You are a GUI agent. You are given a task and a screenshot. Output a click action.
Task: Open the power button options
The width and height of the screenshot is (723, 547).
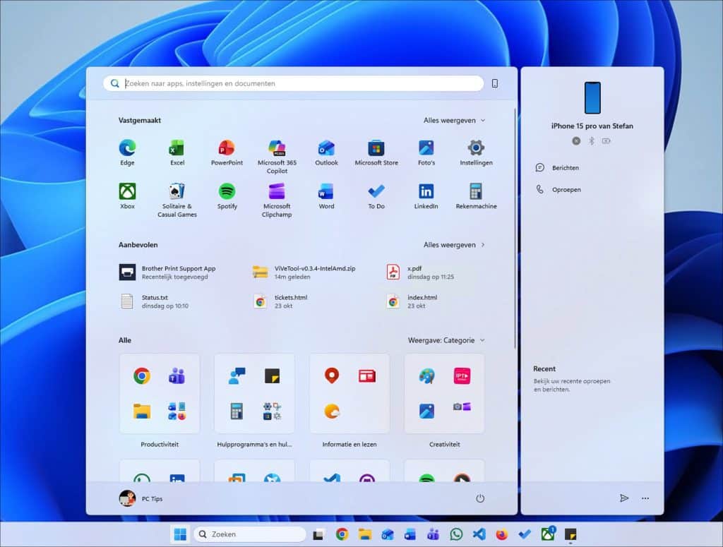pyautogui.click(x=480, y=498)
